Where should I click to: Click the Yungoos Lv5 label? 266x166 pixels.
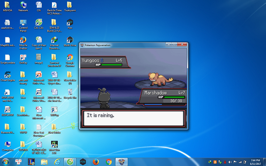coord(119,60)
